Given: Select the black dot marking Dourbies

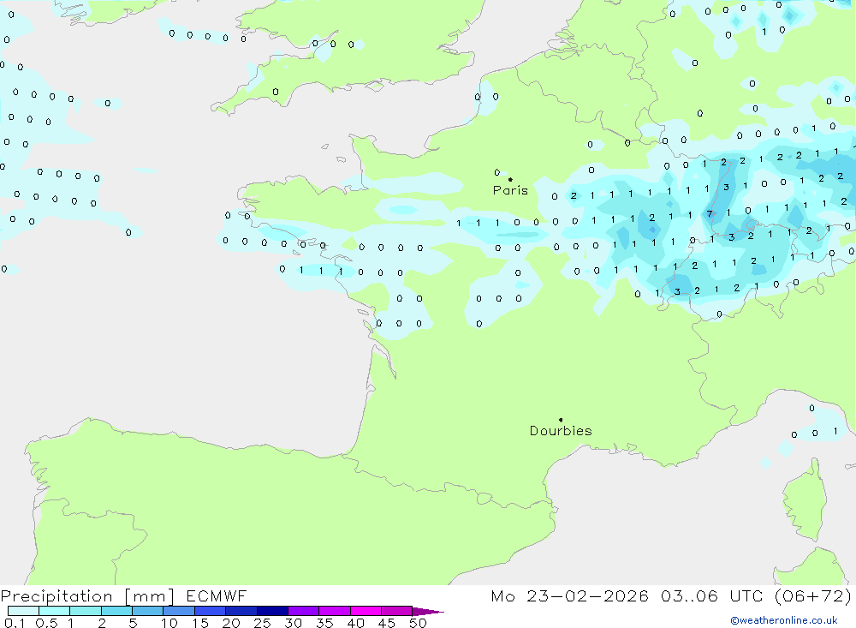Looking at the screenshot, I should (561, 420).
